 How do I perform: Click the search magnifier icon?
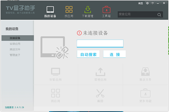(x=159, y=15)
